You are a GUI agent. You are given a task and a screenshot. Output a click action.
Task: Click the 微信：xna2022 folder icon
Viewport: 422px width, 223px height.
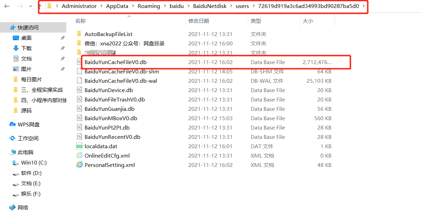(79, 43)
